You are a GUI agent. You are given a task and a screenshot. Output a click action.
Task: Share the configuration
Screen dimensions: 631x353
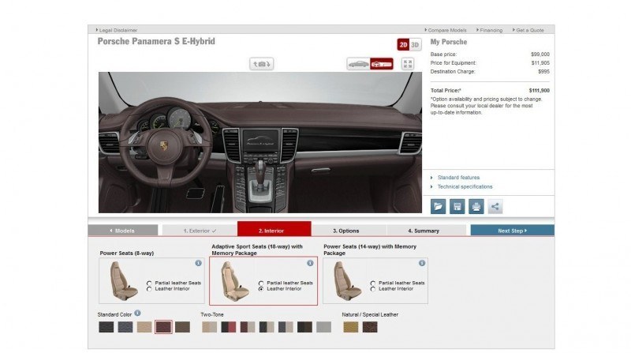click(495, 207)
